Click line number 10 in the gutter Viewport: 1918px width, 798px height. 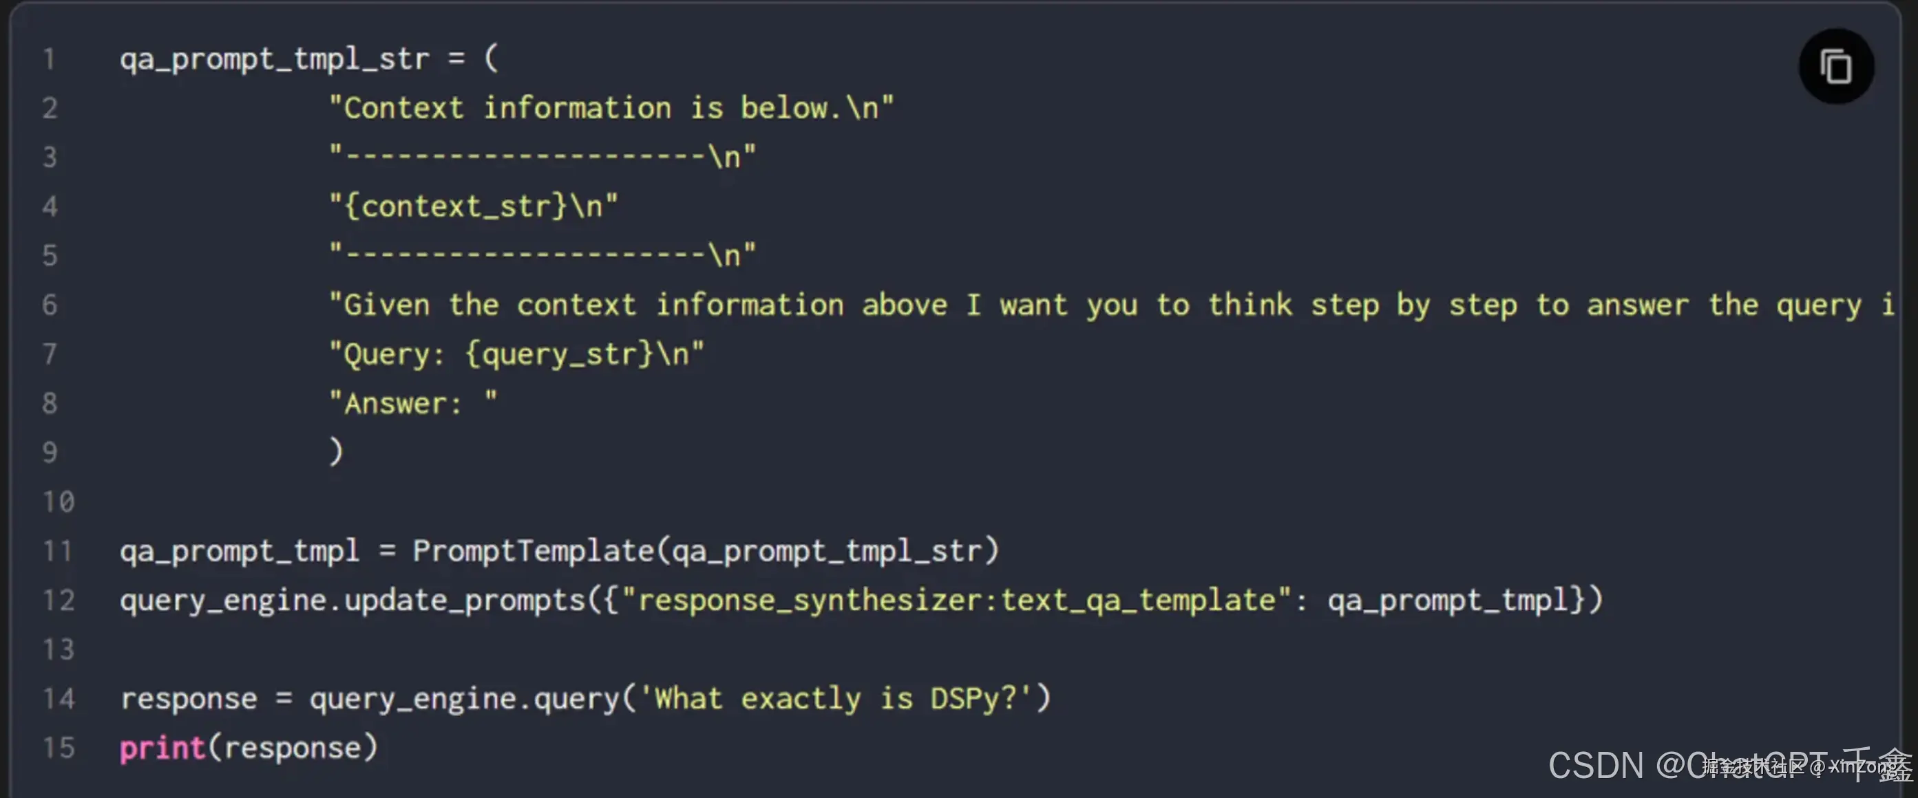(x=58, y=502)
